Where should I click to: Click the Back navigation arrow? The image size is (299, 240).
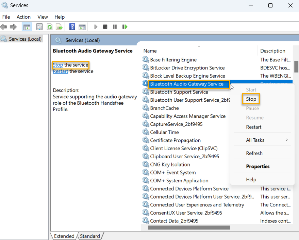click(x=4, y=27)
